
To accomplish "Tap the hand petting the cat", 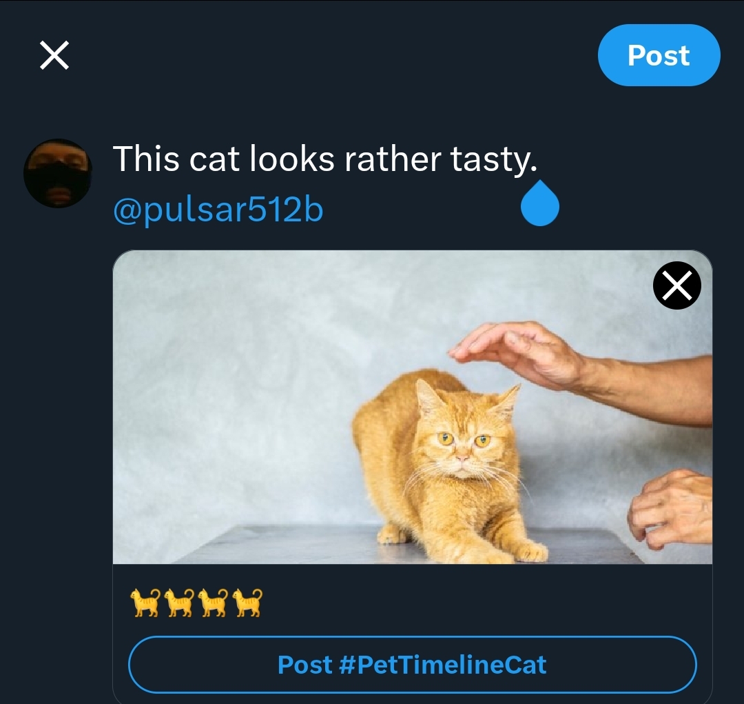I will [524, 353].
